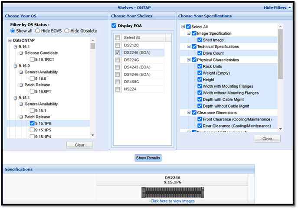Open the 'Click here to view images' link
This screenshot has width=298, height=209.
[x=173, y=201]
